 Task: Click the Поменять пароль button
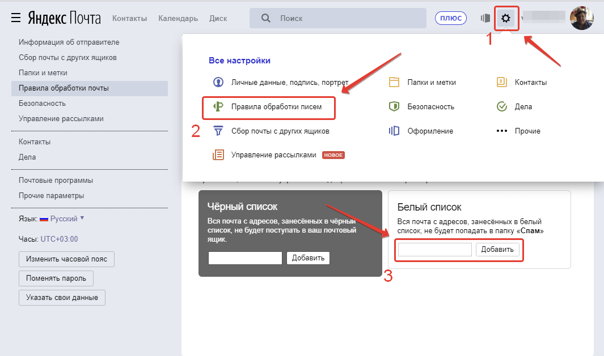(x=56, y=278)
